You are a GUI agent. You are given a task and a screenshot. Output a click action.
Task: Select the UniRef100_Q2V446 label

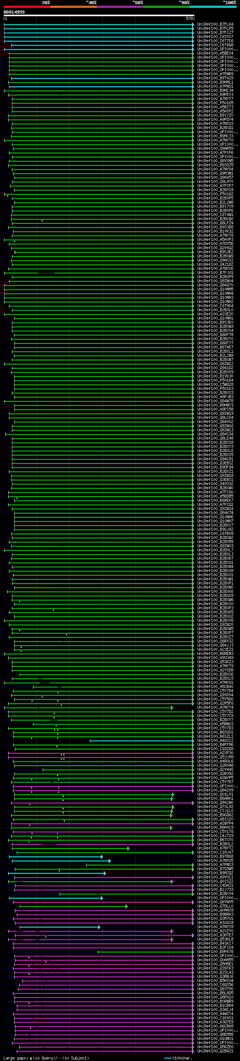point(215,769)
